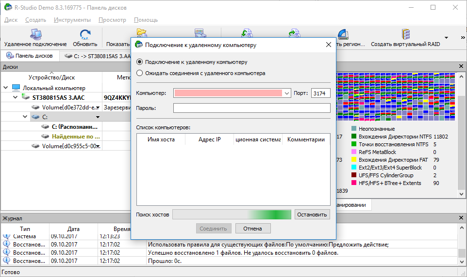Click the green NTFS directory entries swatch
The height and width of the screenshot is (277, 467).
click(354, 137)
